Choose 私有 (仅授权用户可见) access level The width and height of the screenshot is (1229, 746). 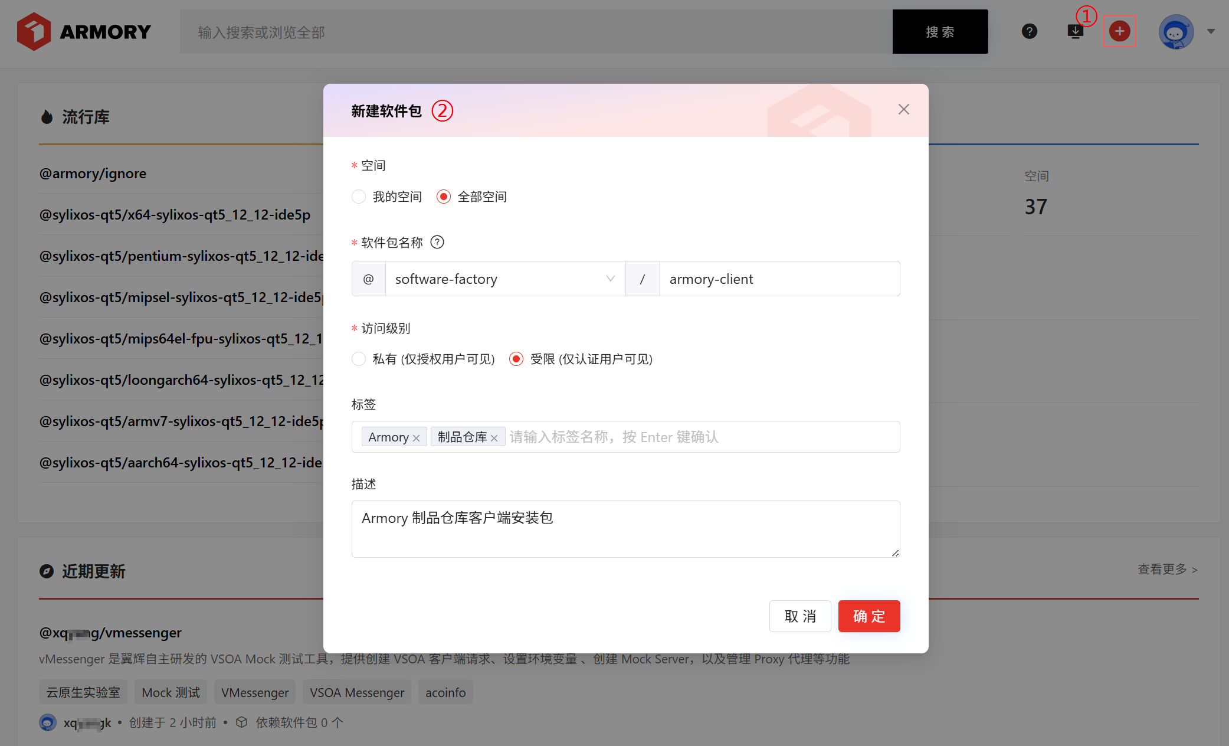coord(359,359)
